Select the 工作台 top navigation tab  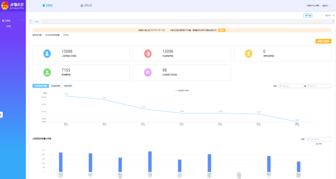[47, 6]
